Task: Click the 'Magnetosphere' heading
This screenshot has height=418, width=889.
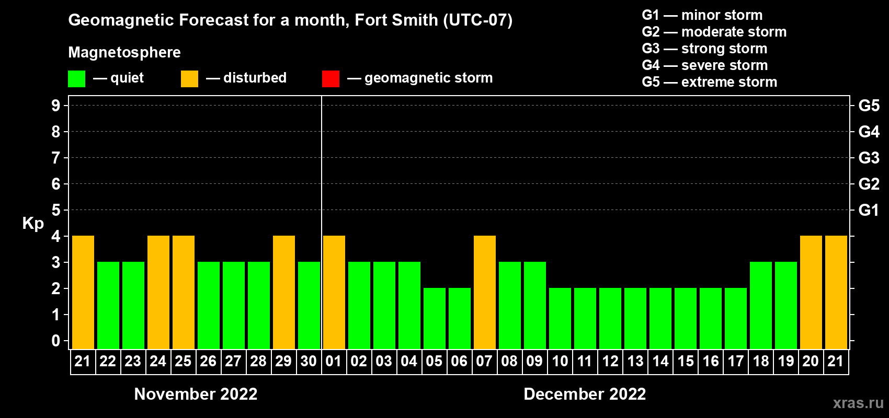Action: tap(124, 52)
